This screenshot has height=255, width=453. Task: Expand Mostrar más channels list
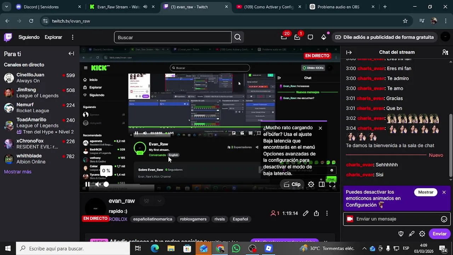[x=18, y=172]
